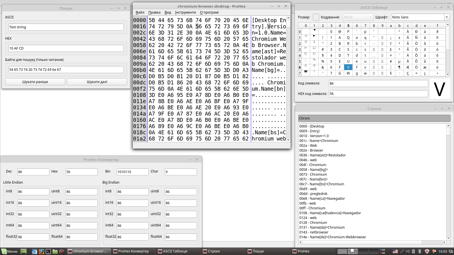The height and width of the screenshot is (255, 454).
Task: Select the @ cell in ASCII table
Action: 340,32
